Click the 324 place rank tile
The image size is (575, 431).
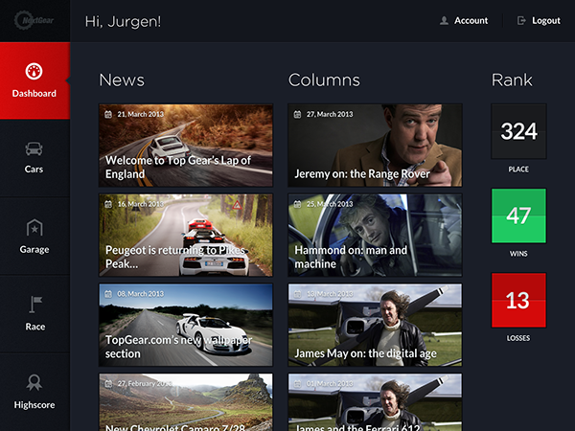tap(518, 131)
